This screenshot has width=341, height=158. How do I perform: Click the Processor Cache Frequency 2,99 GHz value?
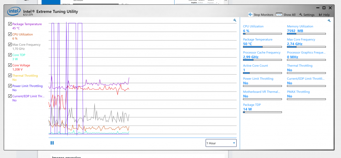(251, 57)
